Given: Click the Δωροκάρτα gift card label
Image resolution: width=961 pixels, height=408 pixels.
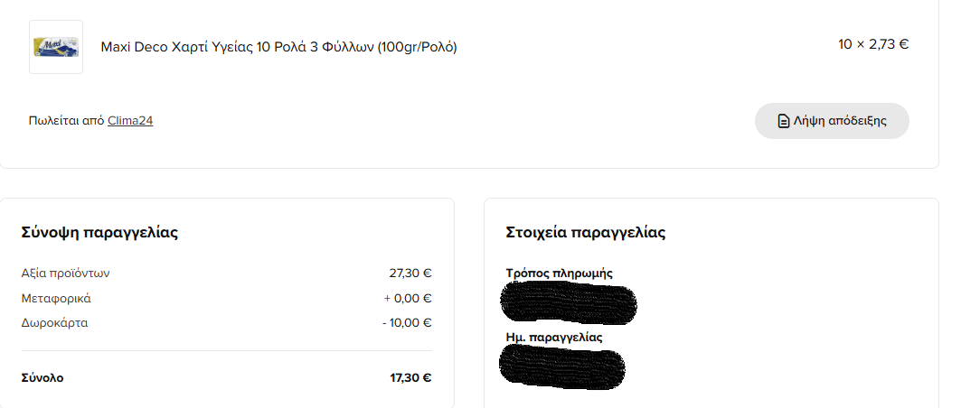Looking at the screenshot, I should point(54,323).
